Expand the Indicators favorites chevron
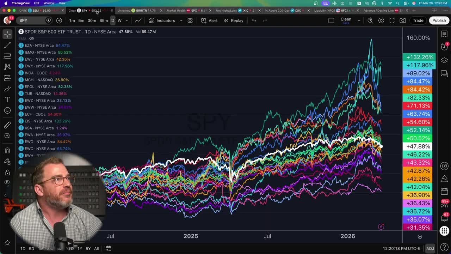The height and width of the screenshot is (254, 451). pos(181,20)
